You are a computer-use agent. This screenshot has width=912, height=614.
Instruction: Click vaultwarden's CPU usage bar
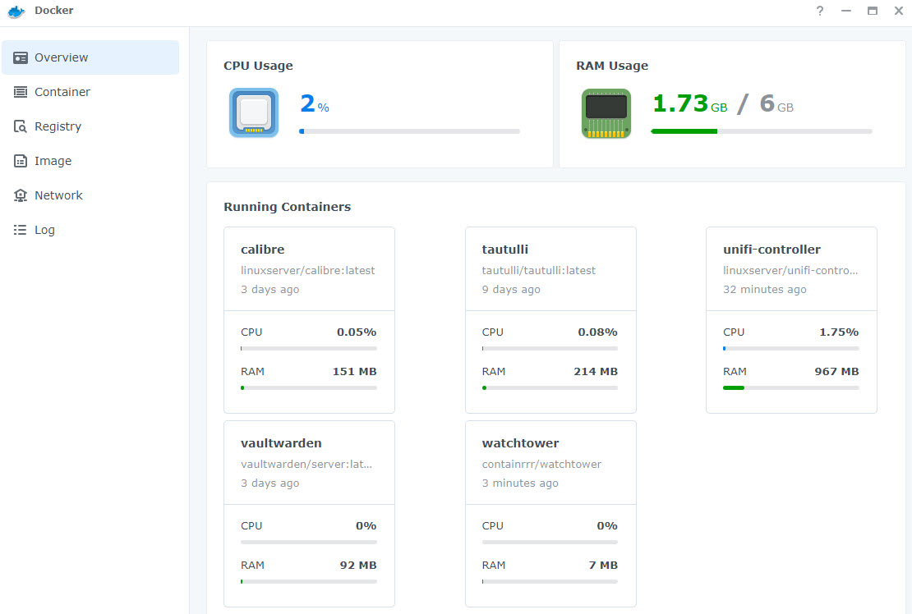[309, 543]
